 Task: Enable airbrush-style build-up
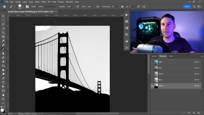click(98, 7)
